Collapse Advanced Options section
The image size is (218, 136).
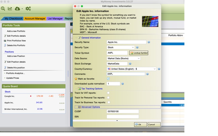pos(76,107)
